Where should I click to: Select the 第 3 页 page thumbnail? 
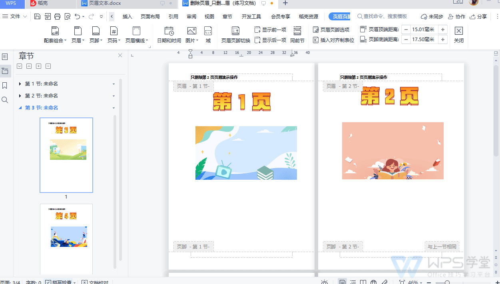(66, 155)
